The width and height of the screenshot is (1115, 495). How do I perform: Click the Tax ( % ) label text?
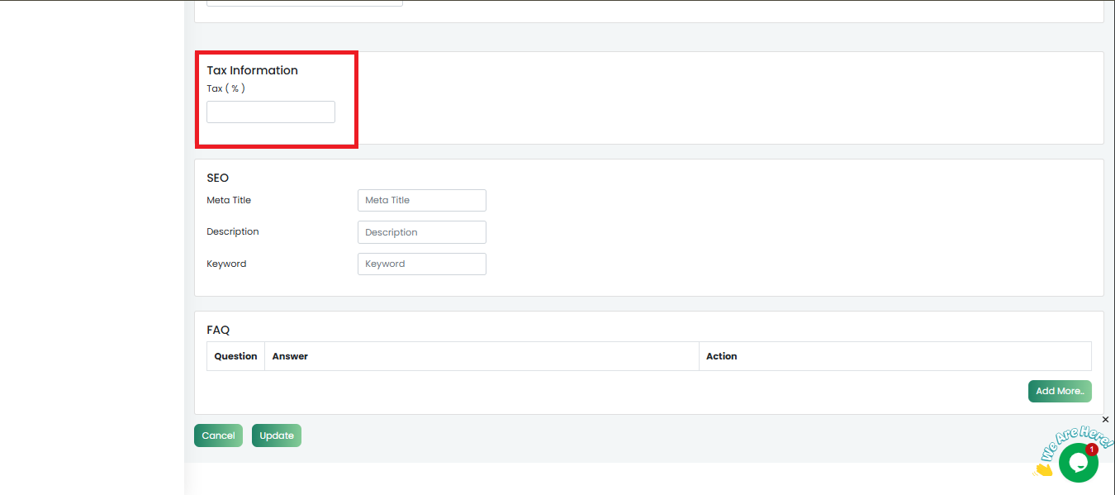tap(225, 88)
